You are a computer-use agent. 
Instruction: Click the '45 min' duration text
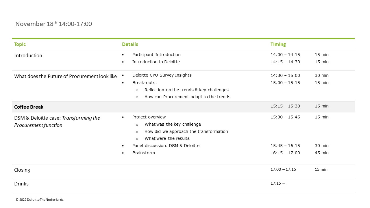pyautogui.click(x=321, y=153)
